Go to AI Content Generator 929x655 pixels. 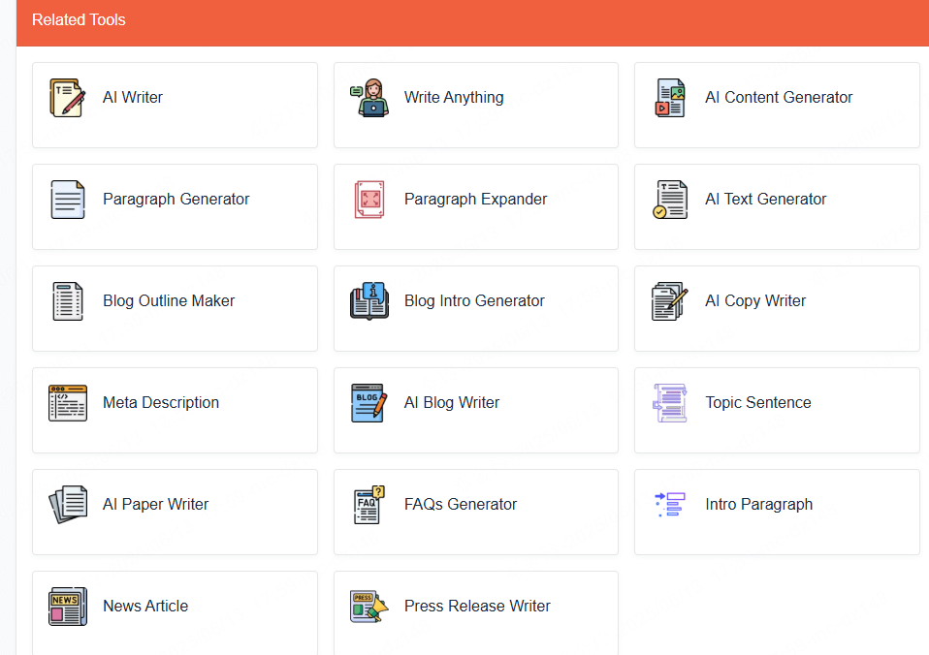coord(779,97)
